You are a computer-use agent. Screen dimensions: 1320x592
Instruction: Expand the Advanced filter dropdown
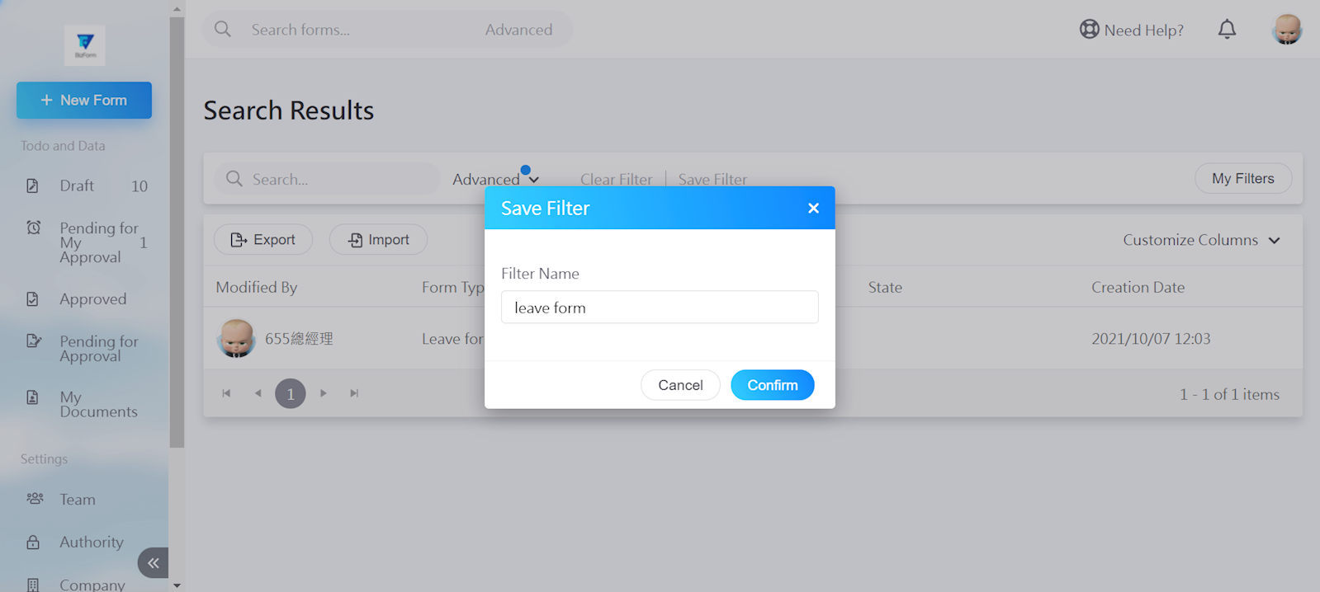[x=495, y=179]
